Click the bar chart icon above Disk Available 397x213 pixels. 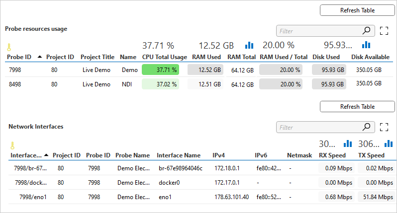tap(366, 45)
